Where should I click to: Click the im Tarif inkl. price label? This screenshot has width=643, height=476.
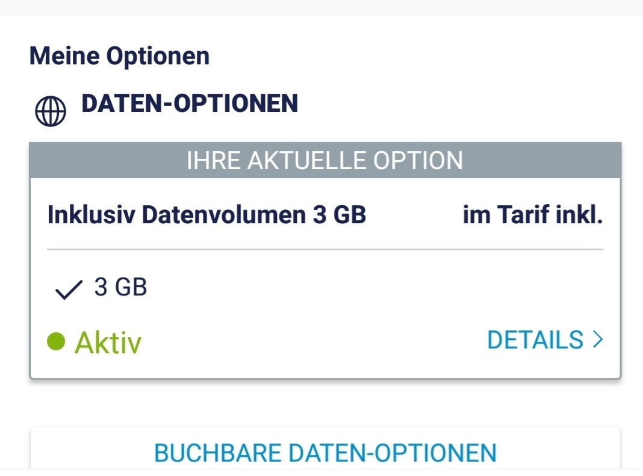click(x=533, y=214)
